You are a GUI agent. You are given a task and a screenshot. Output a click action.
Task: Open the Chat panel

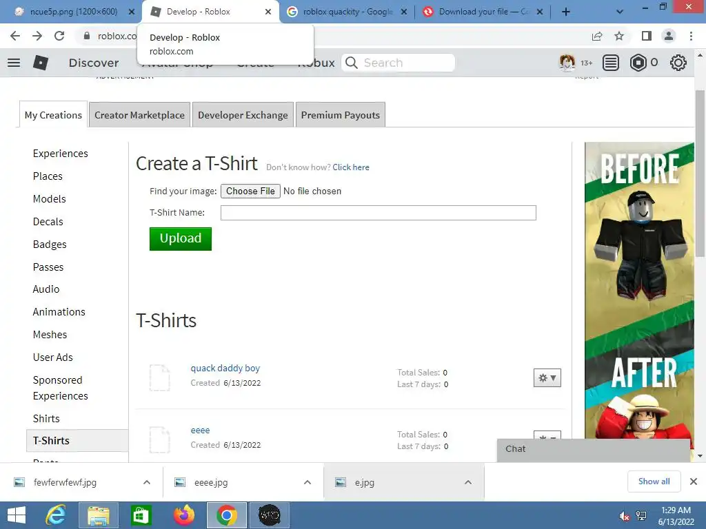pos(594,449)
